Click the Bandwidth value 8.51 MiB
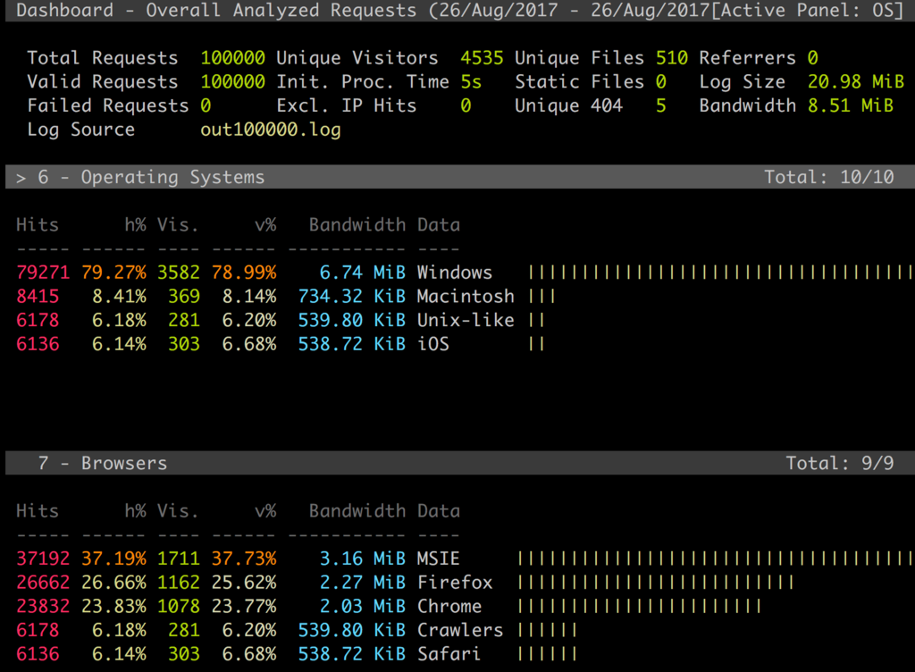 coord(851,105)
